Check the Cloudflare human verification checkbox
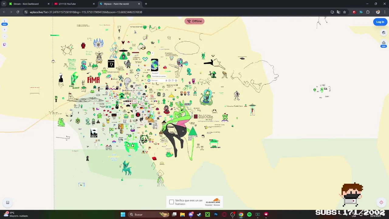Image resolution: width=389 pixels, height=219 pixels. tap(171, 202)
